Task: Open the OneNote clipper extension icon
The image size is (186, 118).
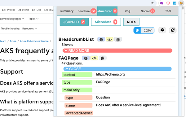Action: (x=162, y=3)
